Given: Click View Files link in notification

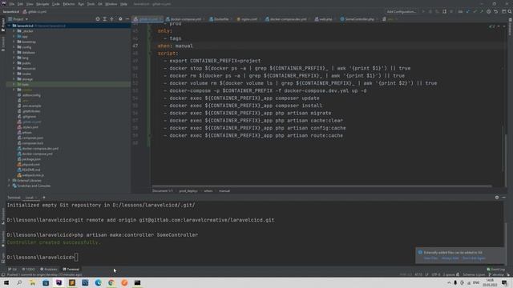Looking at the screenshot, I should [430, 258].
